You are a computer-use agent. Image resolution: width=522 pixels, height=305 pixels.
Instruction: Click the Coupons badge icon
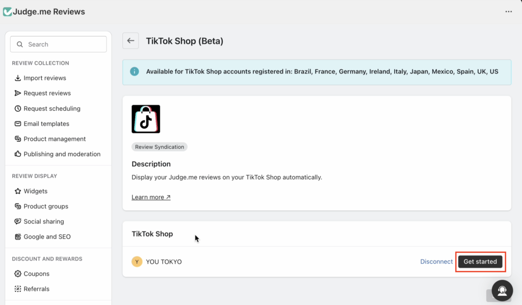18,274
